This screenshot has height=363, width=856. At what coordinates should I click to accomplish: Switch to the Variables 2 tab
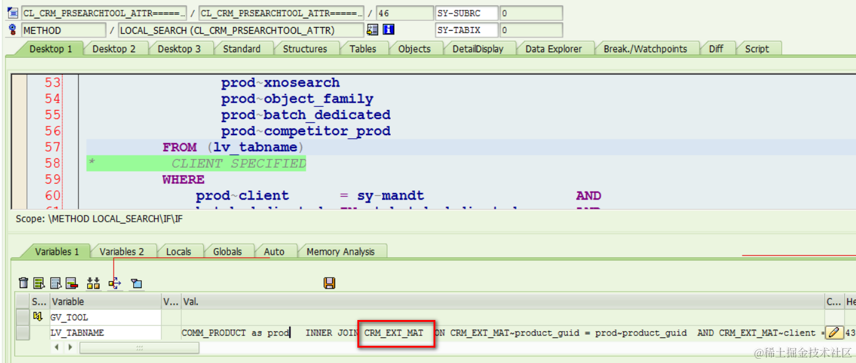tap(122, 251)
